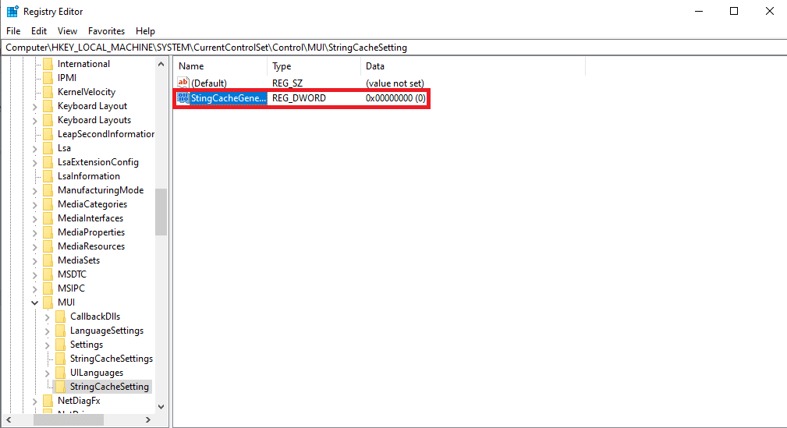Screen dimensions: 787x428
Task: Click the MediaProperties folder icon
Action: tap(48, 232)
